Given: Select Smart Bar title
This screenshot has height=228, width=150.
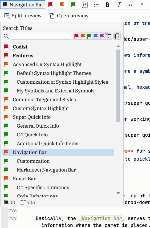Looking at the screenshot, I should (x=58, y=179).
